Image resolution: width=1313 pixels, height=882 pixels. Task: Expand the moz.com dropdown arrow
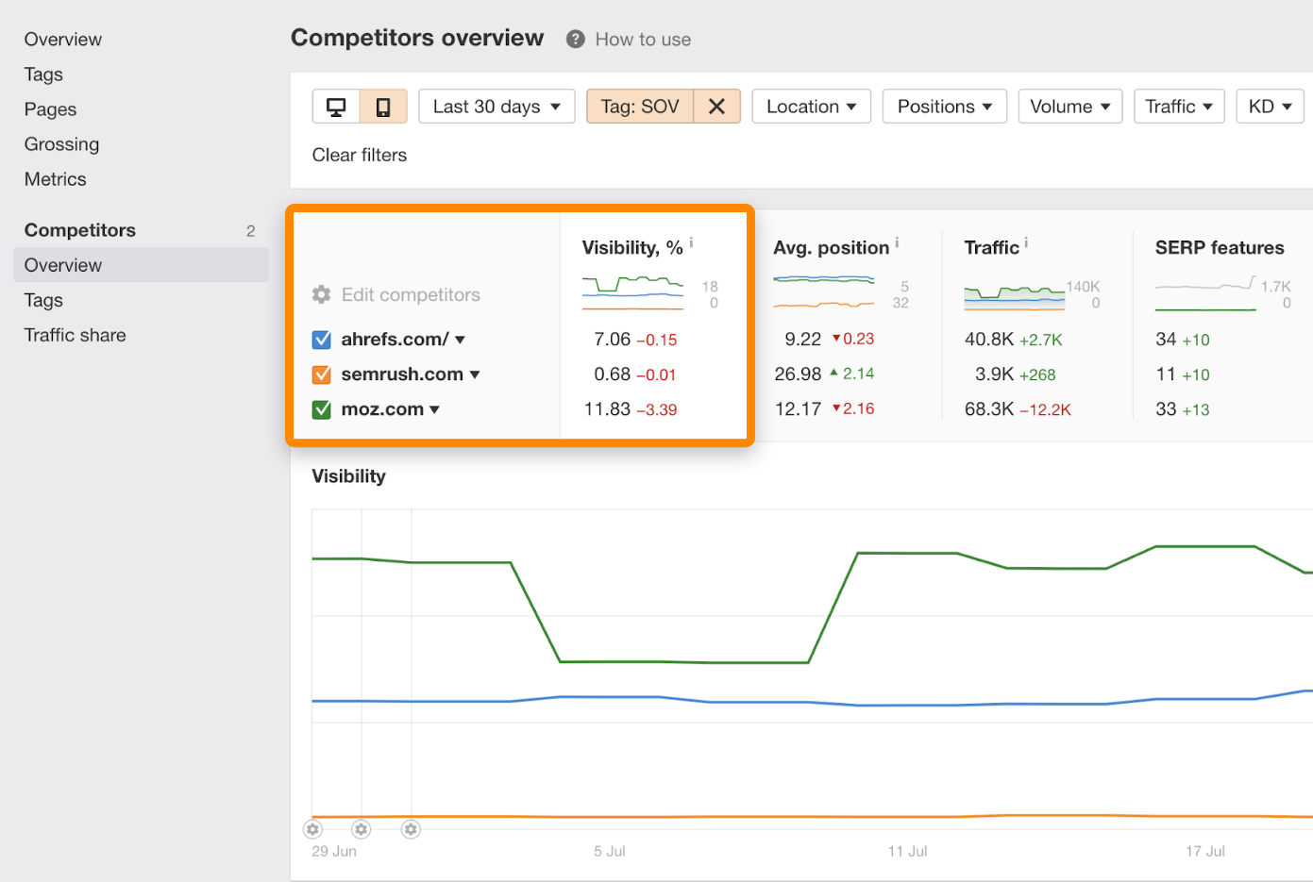tap(434, 408)
